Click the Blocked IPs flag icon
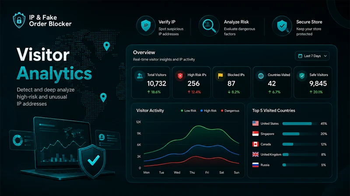Screen dimensions: 350x196 point(220,76)
